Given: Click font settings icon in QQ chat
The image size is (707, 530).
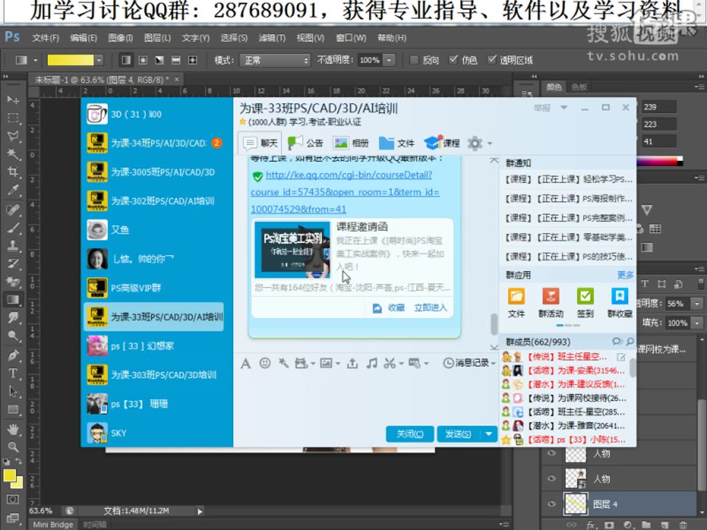Looking at the screenshot, I should coord(246,363).
